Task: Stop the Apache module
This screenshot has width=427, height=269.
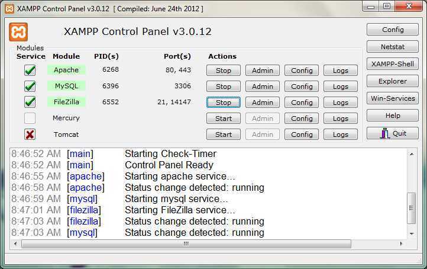Action: 224,71
